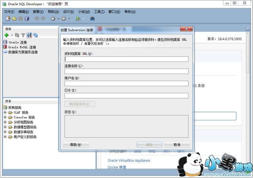Click the TimesTen 报告 folder icon

click(10, 117)
